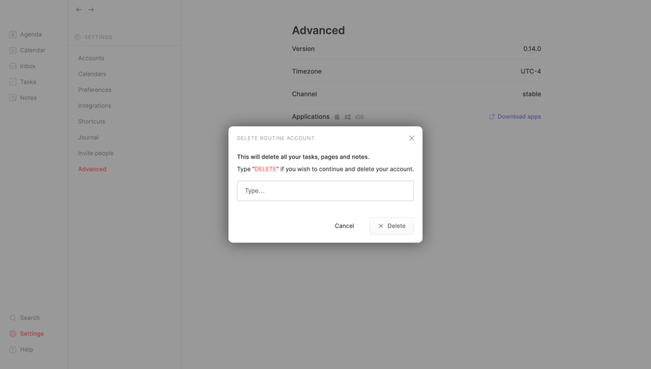Click the iOS label beside Applications
The height and width of the screenshot is (369, 651).
360,117
